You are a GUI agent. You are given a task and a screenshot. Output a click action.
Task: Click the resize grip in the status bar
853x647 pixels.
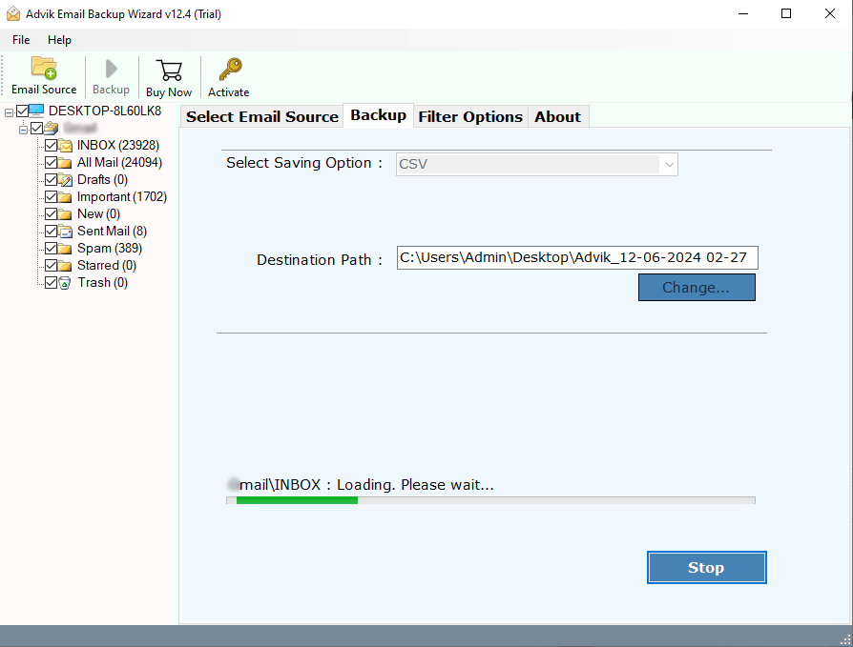coord(845,639)
